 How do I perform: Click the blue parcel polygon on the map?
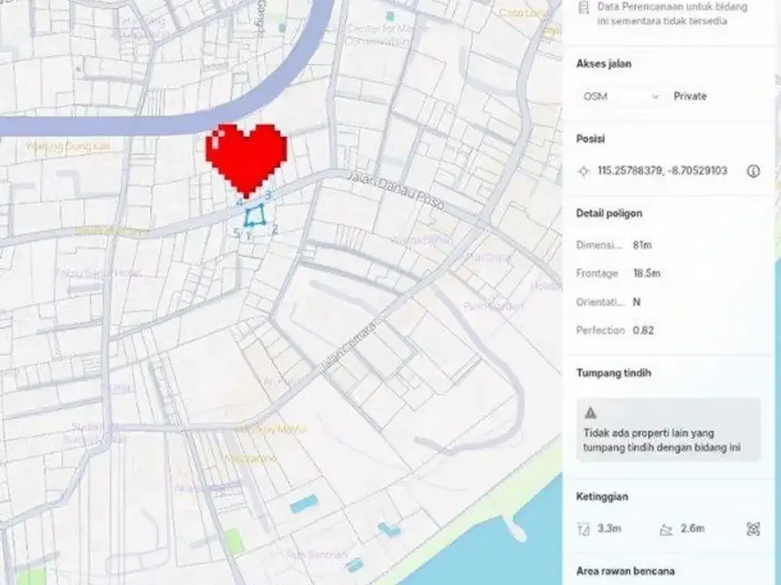(x=254, y=215)
